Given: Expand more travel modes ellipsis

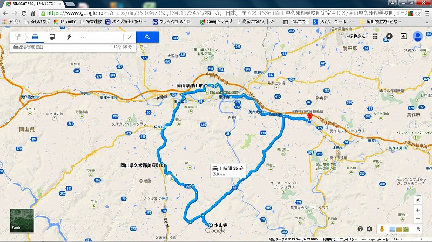Looking at the screenshot, I should [x=83, y=37].
